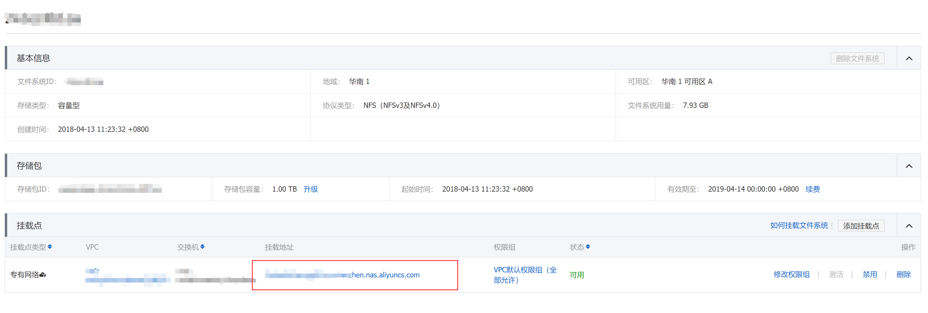
Task: Collapse the 存储包 section chevron
Action: pos(909,166)
